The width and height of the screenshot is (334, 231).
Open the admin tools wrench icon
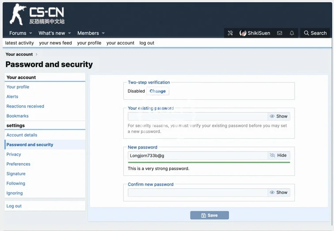pos(230,33)
